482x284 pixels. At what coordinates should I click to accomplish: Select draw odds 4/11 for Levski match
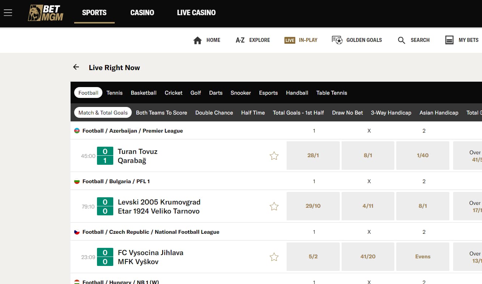[368, 206]
